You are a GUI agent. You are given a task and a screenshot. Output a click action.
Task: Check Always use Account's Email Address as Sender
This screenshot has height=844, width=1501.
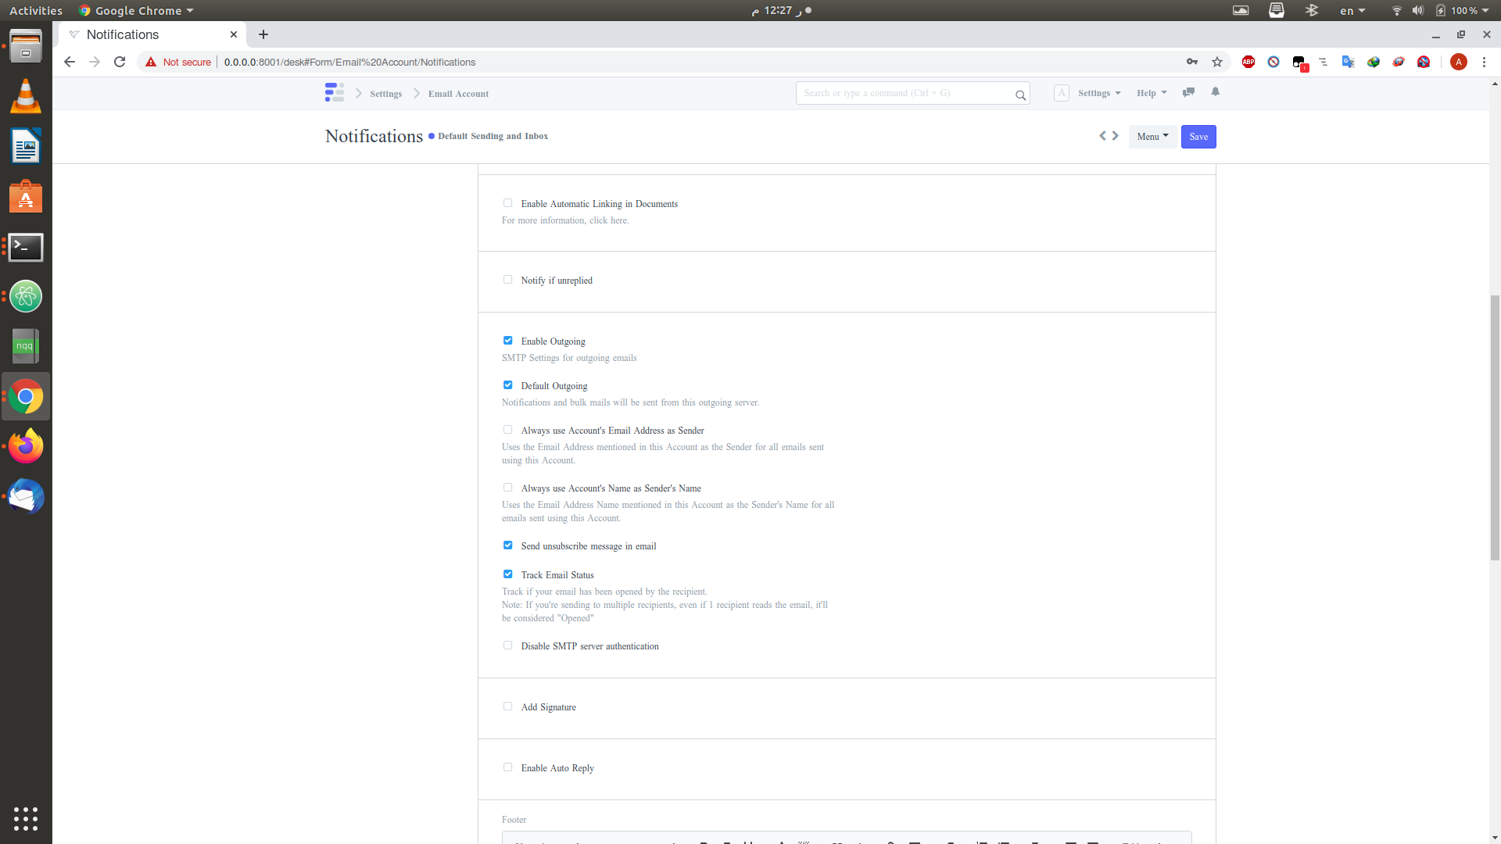click(507, 429)
